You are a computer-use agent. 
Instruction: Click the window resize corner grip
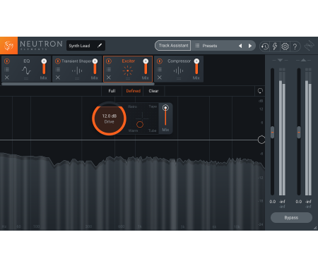(x=315, y=228)
